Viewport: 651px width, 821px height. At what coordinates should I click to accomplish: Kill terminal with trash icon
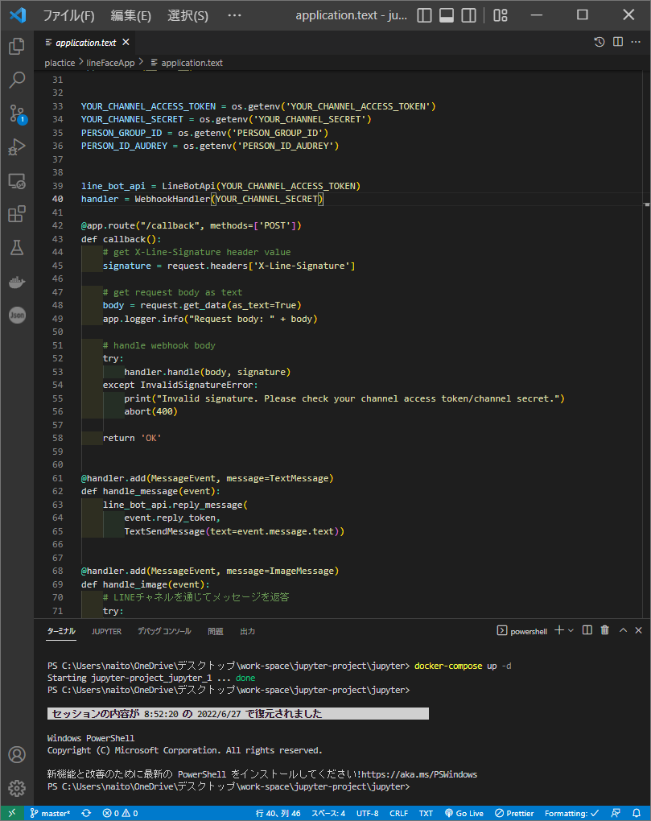pyautogui.click(x=605, y=630)
